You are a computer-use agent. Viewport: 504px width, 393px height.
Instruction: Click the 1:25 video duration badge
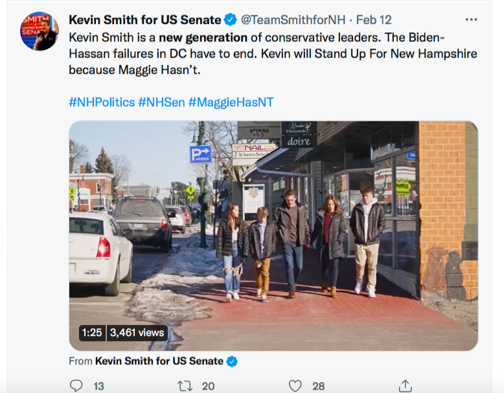coord(92,333)
